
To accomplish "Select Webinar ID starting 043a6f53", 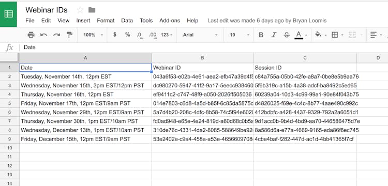I will (202, 76).
